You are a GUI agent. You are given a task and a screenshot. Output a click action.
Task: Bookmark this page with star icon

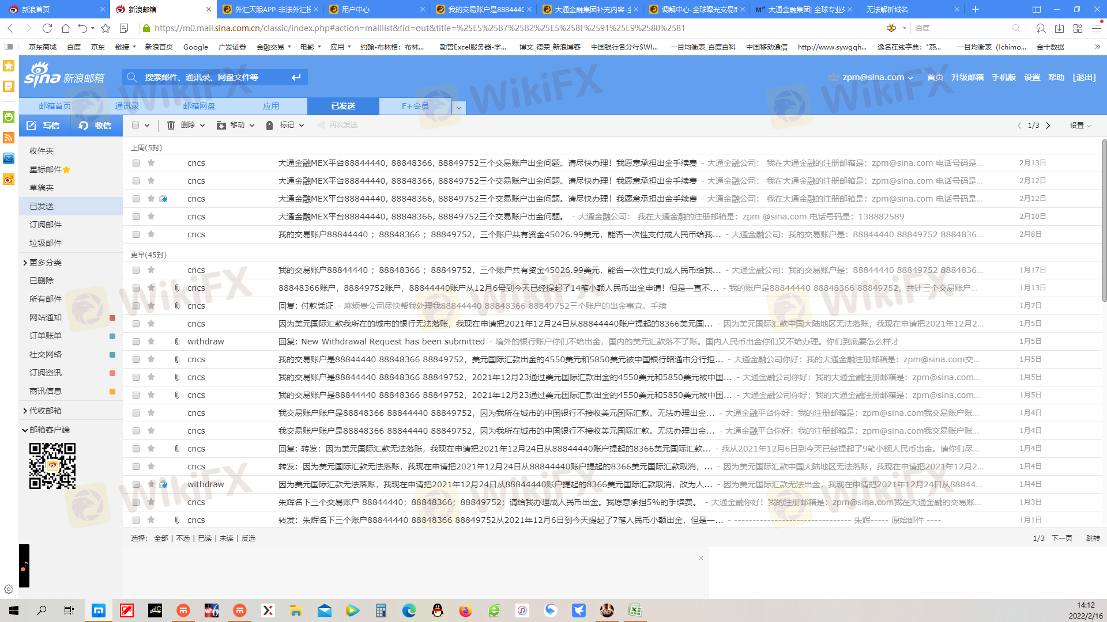[106, 28]
